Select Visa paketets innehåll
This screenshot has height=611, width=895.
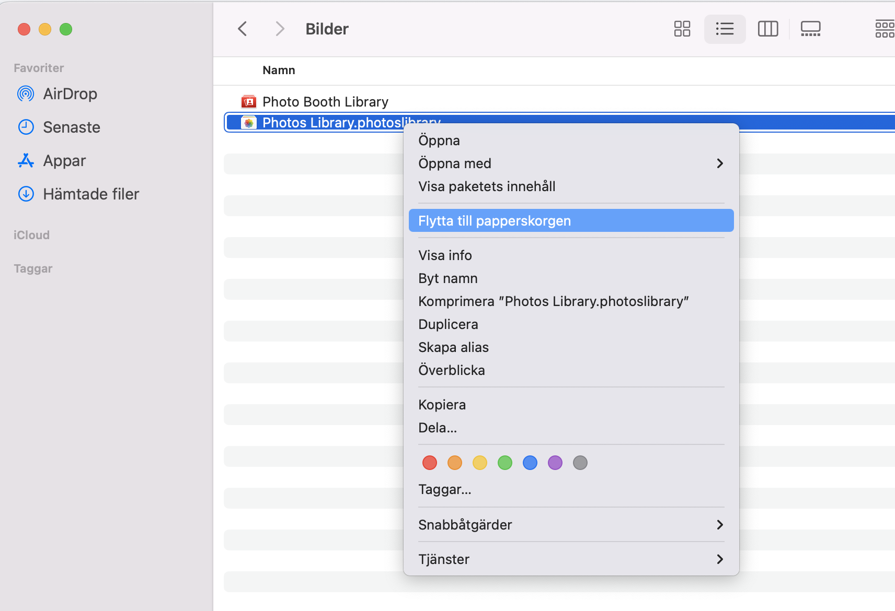click(571, 186)
